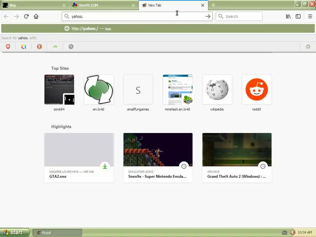Search with the DuckDuckGo engine icon
This screenshot has height=237, width=316.
[x=39, y=47]
